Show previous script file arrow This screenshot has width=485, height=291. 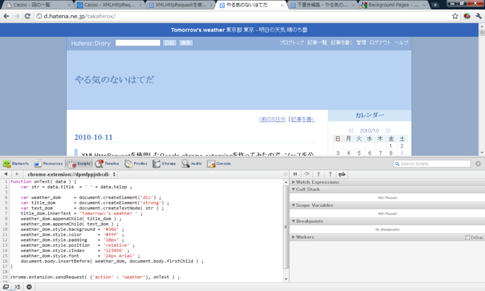(5, 174)
